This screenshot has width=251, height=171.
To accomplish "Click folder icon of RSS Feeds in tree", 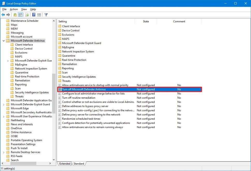I will [8, 156].
